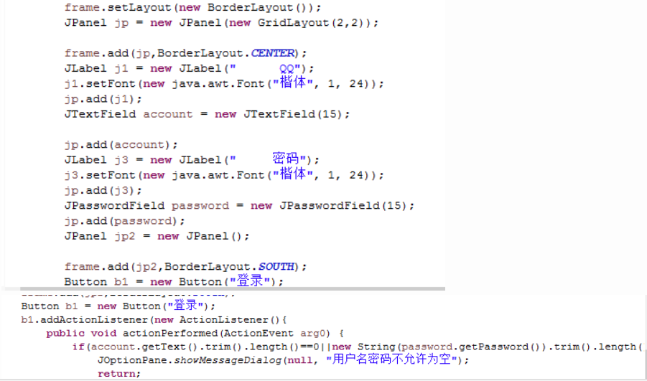The image size is (647, 381).
Task: Click the JTextField account declaration line
Action: [207, 114]
